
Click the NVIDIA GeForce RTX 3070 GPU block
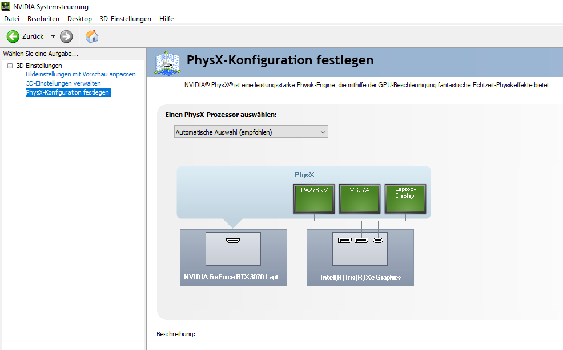click(x=234, y=258)
